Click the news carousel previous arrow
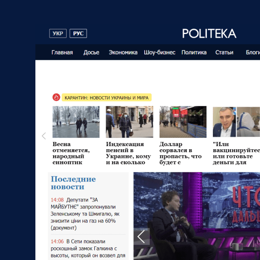 pyautogui.click(x=44, y=136)
